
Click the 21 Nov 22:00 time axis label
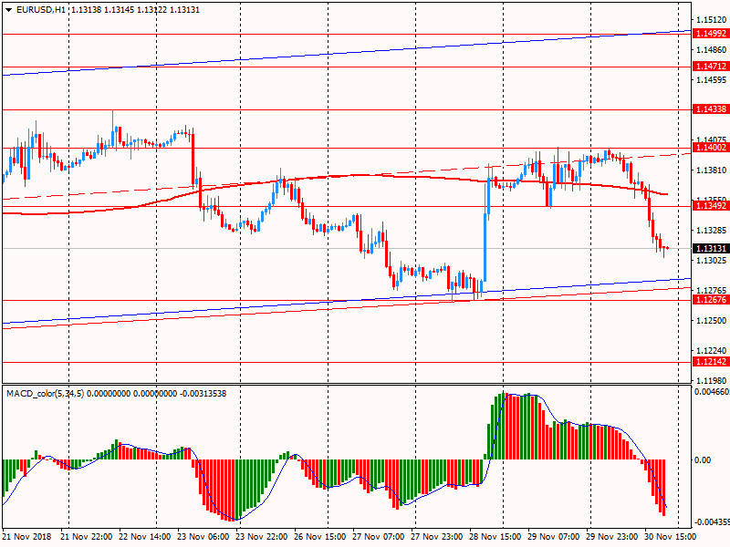click(x=87, y=536)
